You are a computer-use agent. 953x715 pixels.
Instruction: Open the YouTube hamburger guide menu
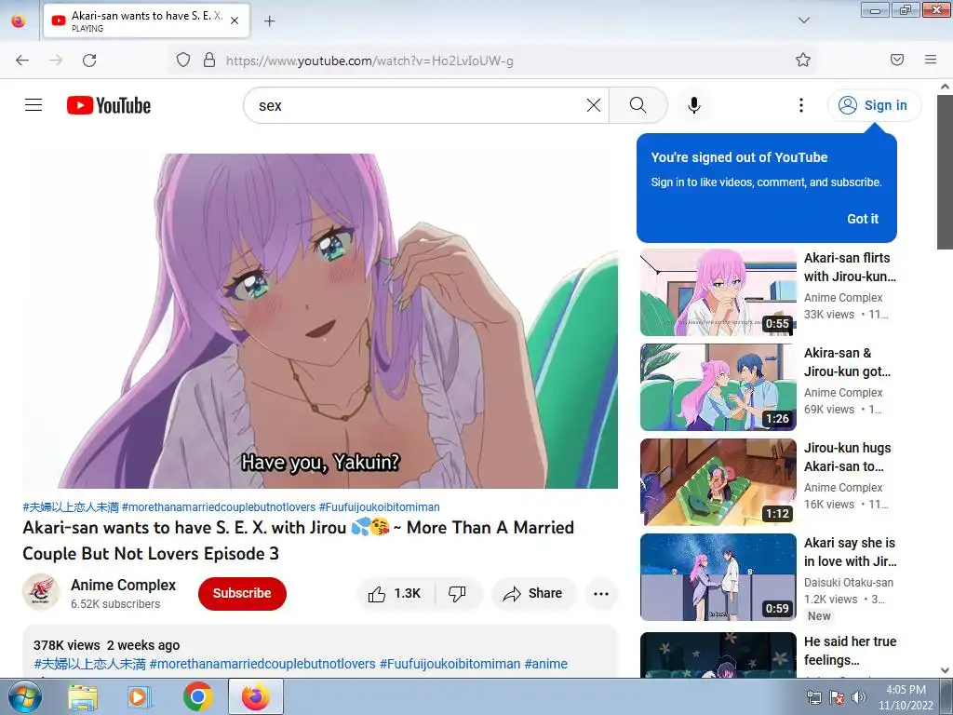tap(34, 105)
